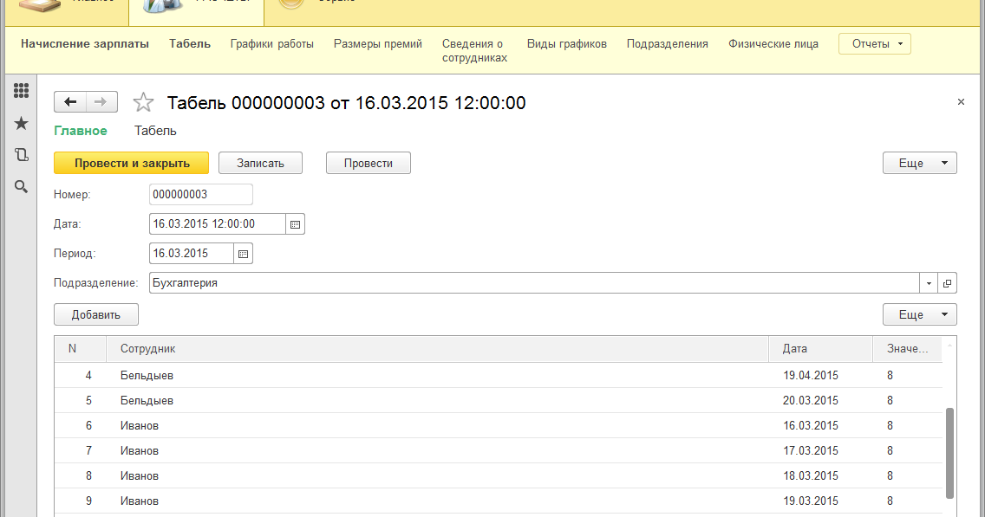Expand Подразделение dropdown list

[x=929, y=283]
